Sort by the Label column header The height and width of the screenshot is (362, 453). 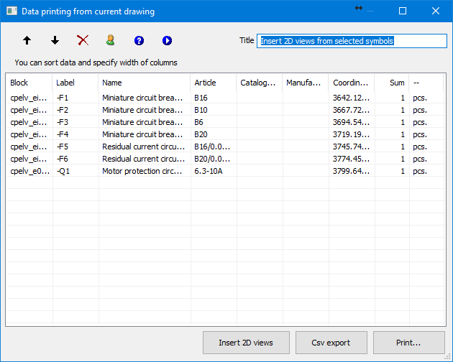coord(75,83)
